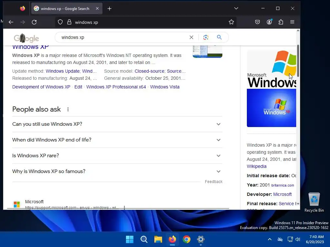The width and height of the screenshot is (330, 247).
Task: Click the Firefox view pinned icon
Action: (x=23, y=8)
